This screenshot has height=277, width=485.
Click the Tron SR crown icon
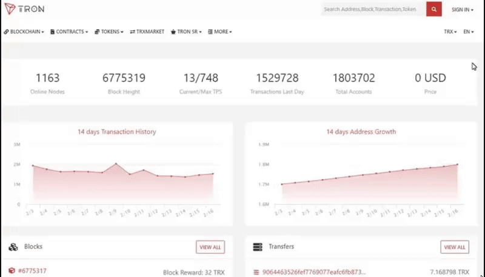coord(173,32)
